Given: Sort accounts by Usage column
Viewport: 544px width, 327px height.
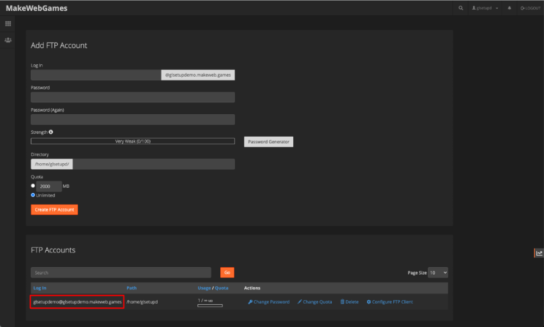Looking at the screenshot, I should 204,288.
